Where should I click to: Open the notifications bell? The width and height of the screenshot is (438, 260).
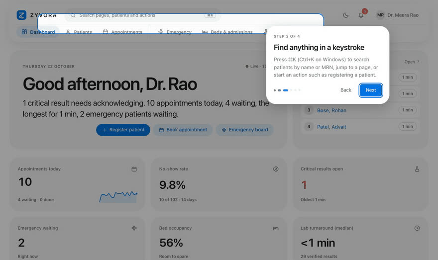click(361, 15)
